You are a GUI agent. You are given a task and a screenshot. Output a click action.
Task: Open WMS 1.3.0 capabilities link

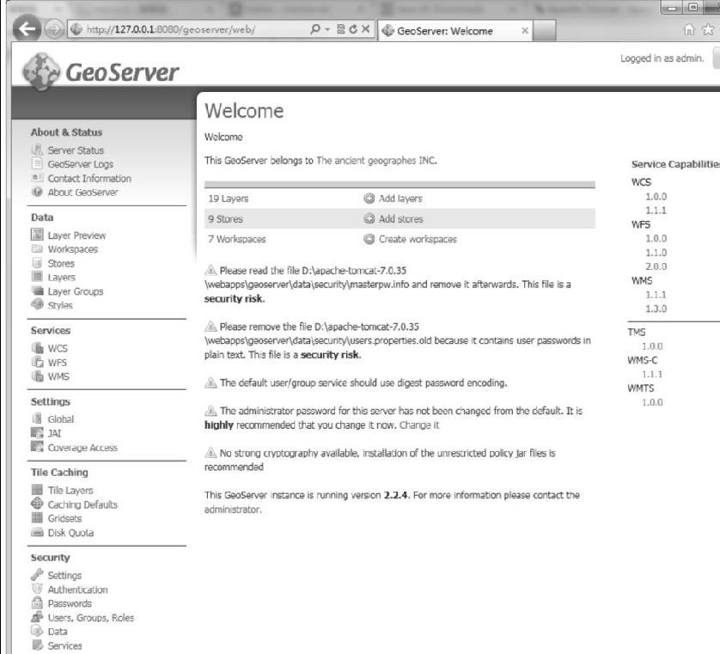coord(656,309)
